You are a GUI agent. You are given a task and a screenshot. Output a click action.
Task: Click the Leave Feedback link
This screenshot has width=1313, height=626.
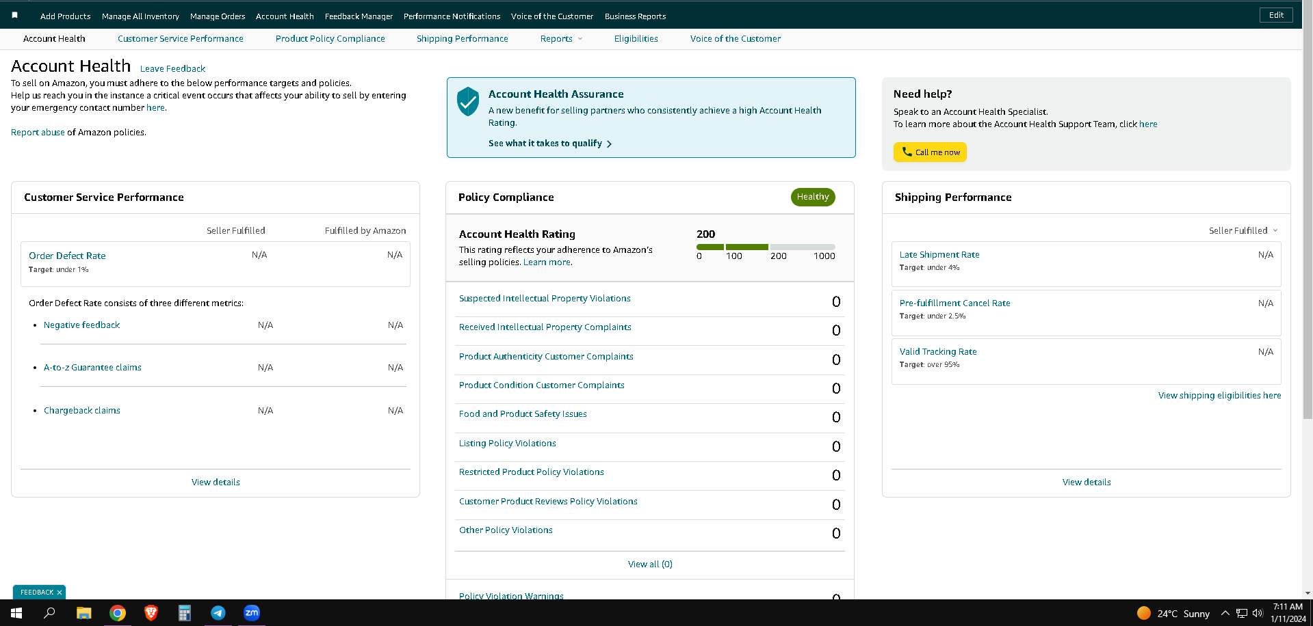tap(172, 69)
